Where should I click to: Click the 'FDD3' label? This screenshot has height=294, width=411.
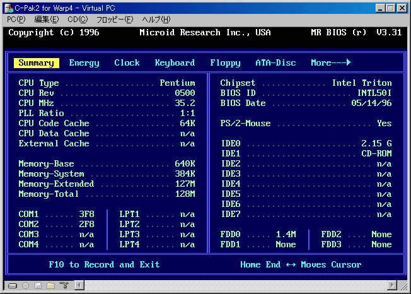tap(332, 244)
